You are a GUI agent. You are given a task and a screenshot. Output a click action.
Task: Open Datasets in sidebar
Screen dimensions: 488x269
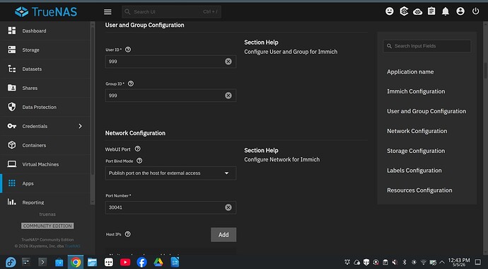45,69
